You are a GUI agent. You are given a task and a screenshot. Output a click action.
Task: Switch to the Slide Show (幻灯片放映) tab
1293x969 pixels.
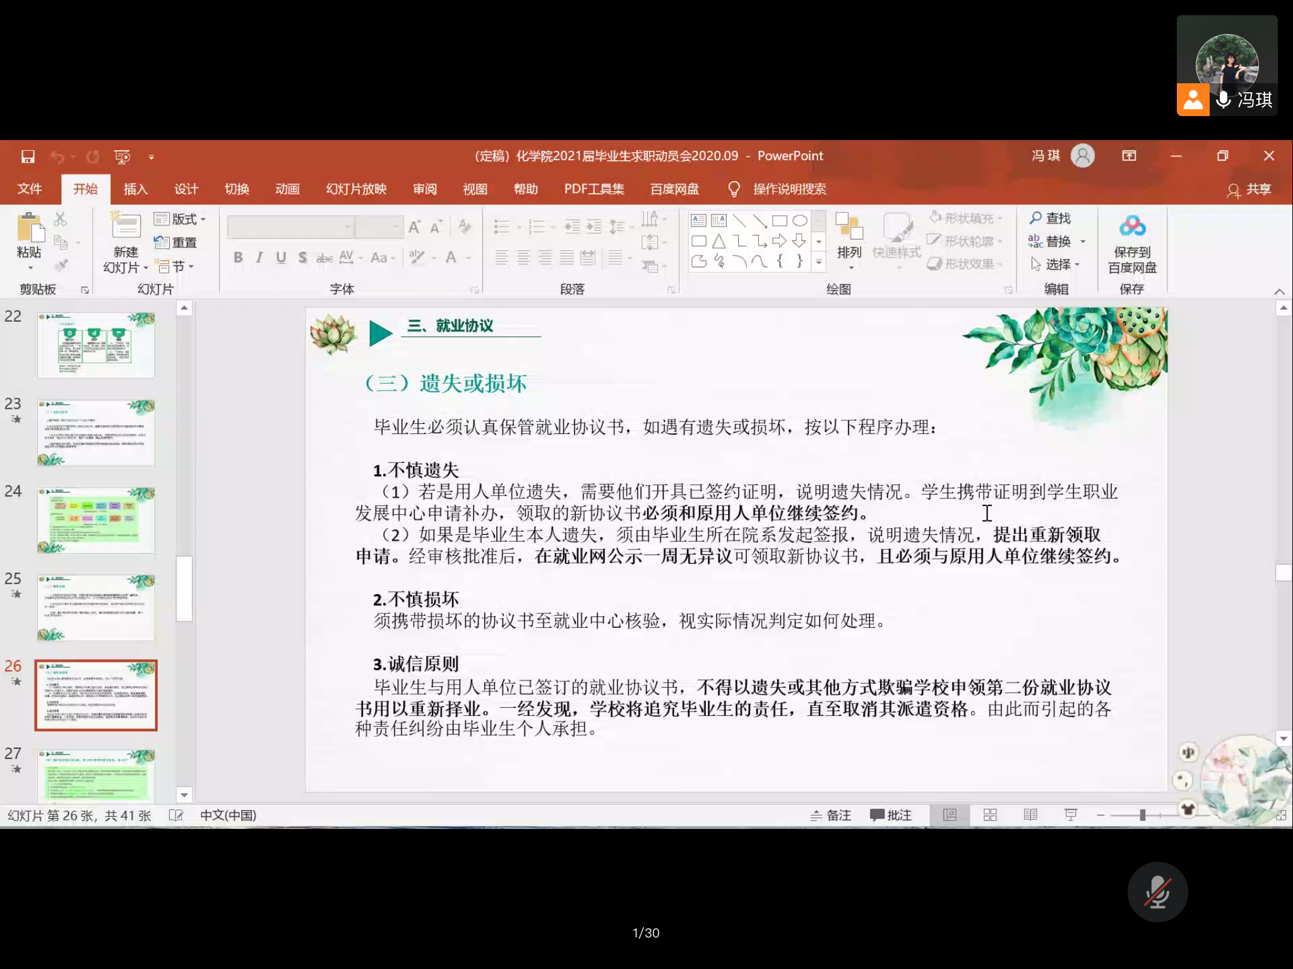coord(356,189)
